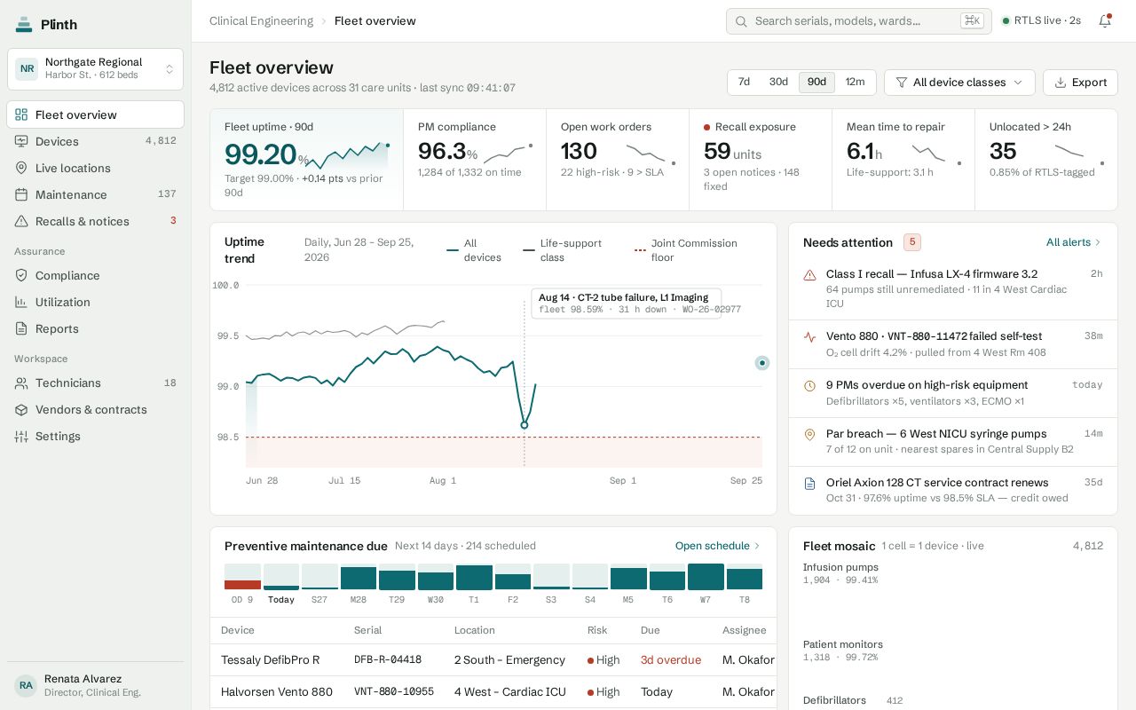The width and height of the screenshot is (1136, 710).
Task: Click the Maintenance calendar icon
Action: pos(21,195)
